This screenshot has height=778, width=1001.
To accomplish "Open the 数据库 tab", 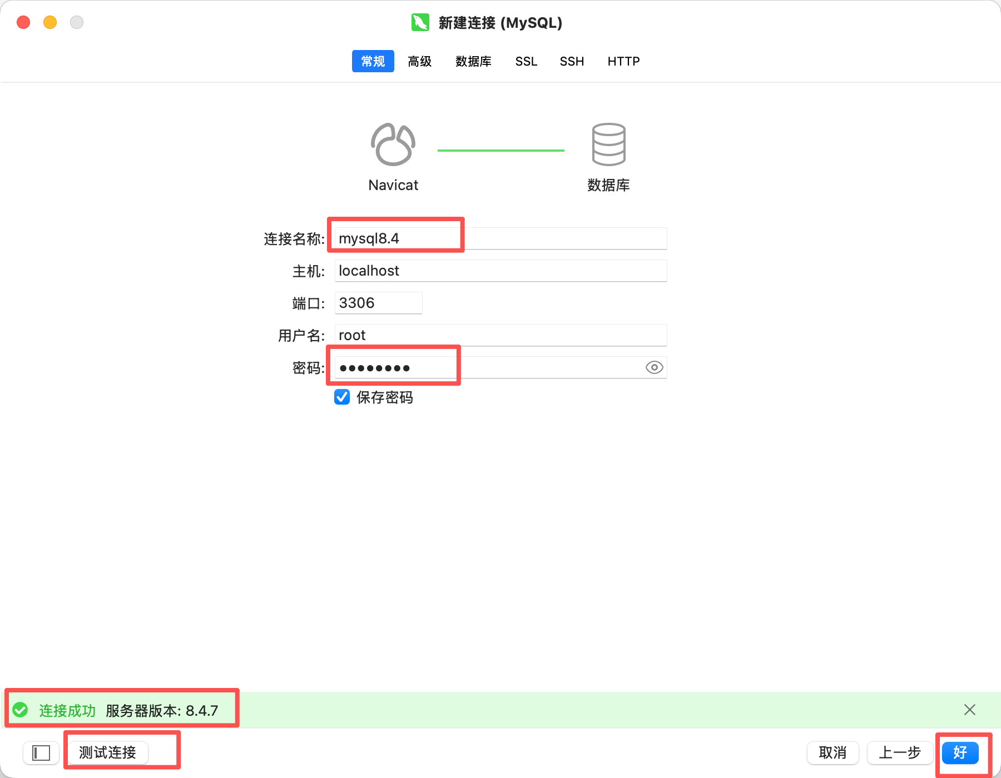I will 473,61.
